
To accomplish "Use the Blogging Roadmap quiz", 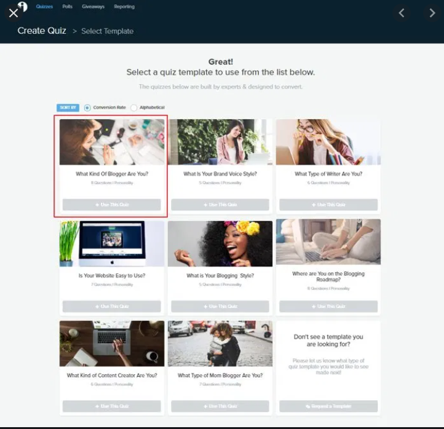I will click(x=328, y=307).
